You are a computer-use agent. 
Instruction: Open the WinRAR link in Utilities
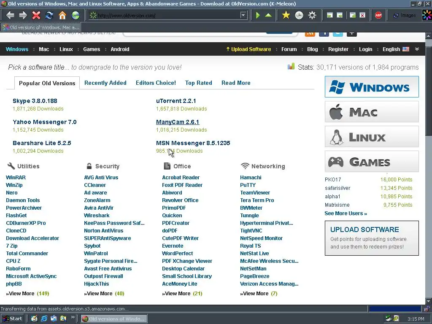click(x=16, y=178)
